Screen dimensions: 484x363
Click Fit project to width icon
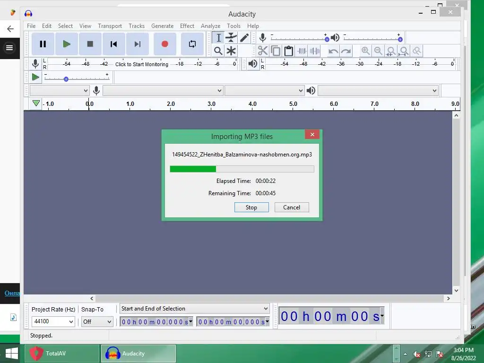[x=404, y=51]
